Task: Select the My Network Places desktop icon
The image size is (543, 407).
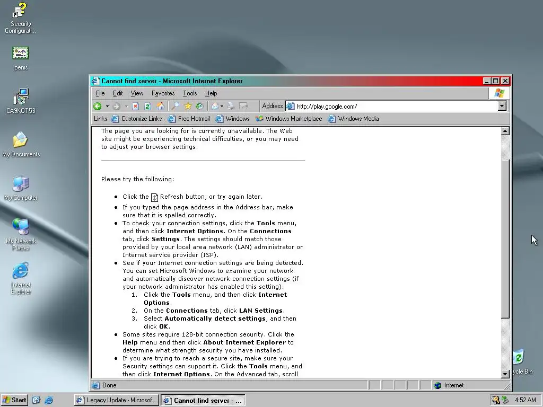Action: [x=21, y=234]
